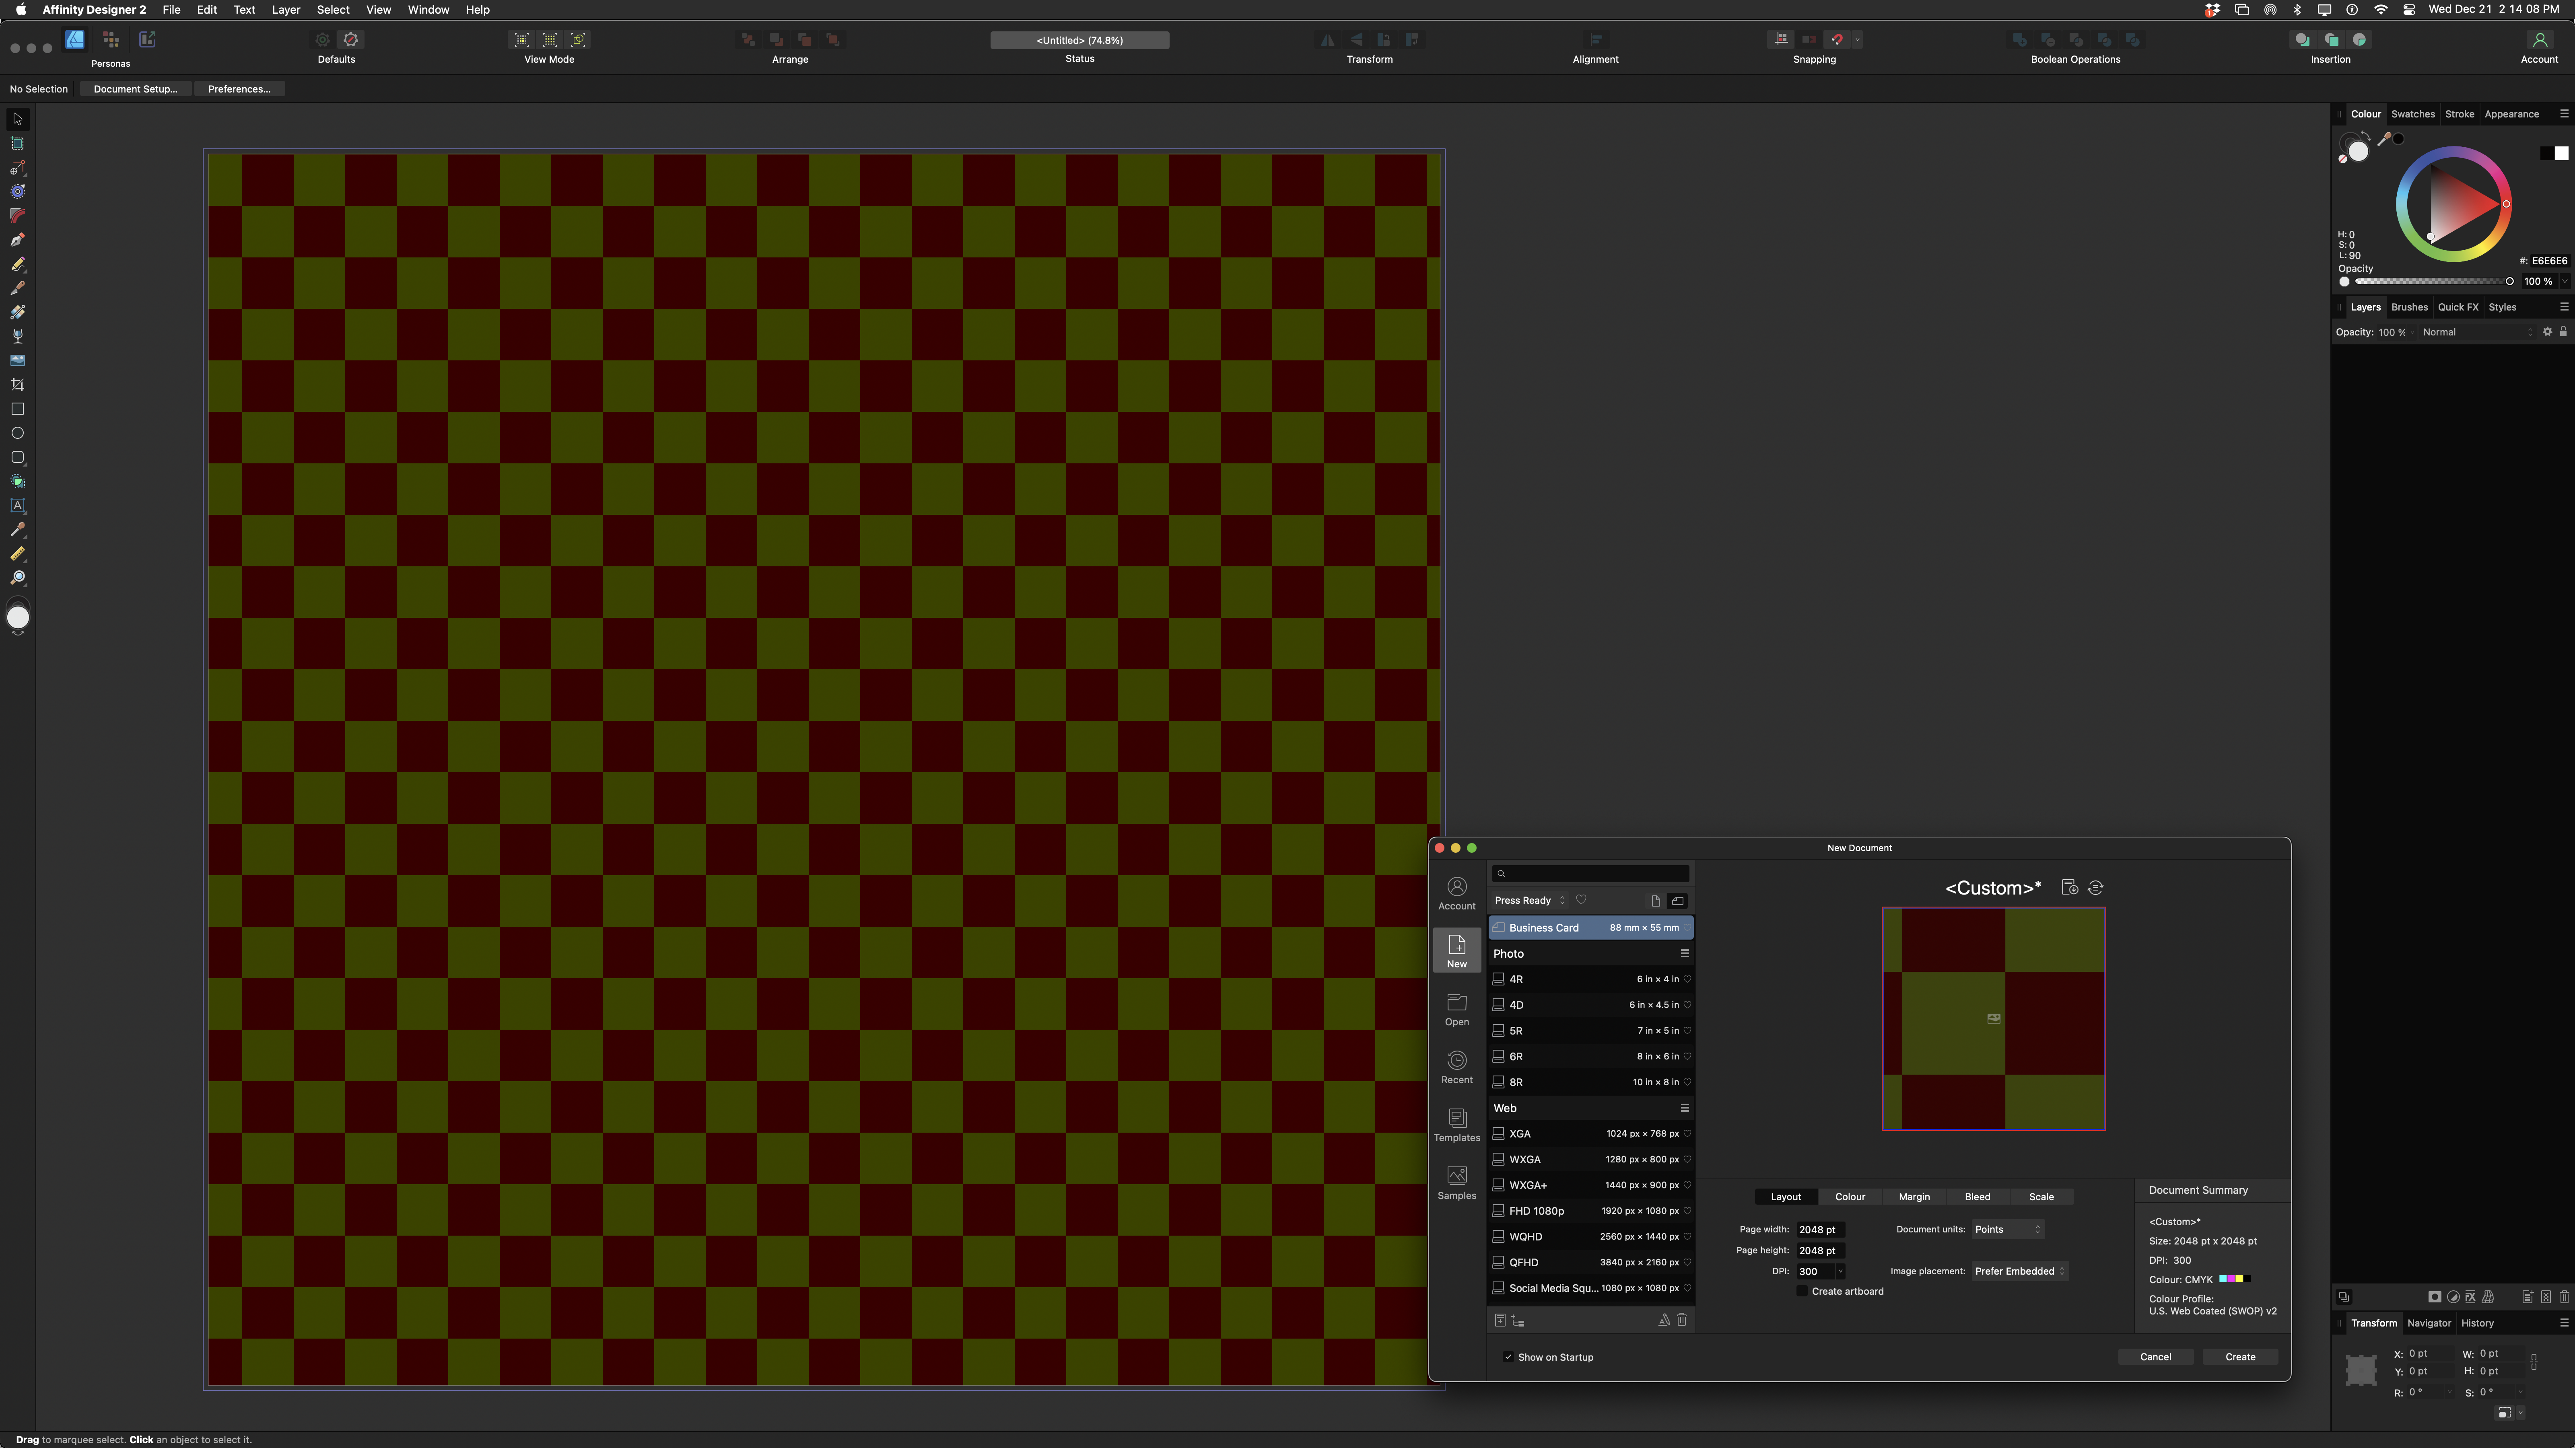Select the Artboard tool
Image resolution: width=2575 pixels, height=1448 pixels.
point(17,143)
